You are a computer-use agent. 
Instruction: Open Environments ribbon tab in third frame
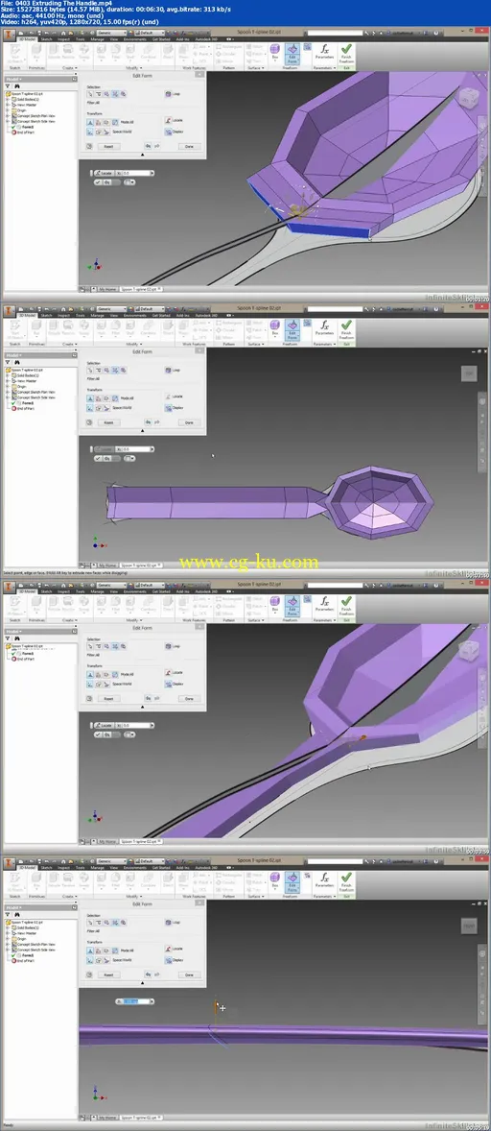point(134,591)
